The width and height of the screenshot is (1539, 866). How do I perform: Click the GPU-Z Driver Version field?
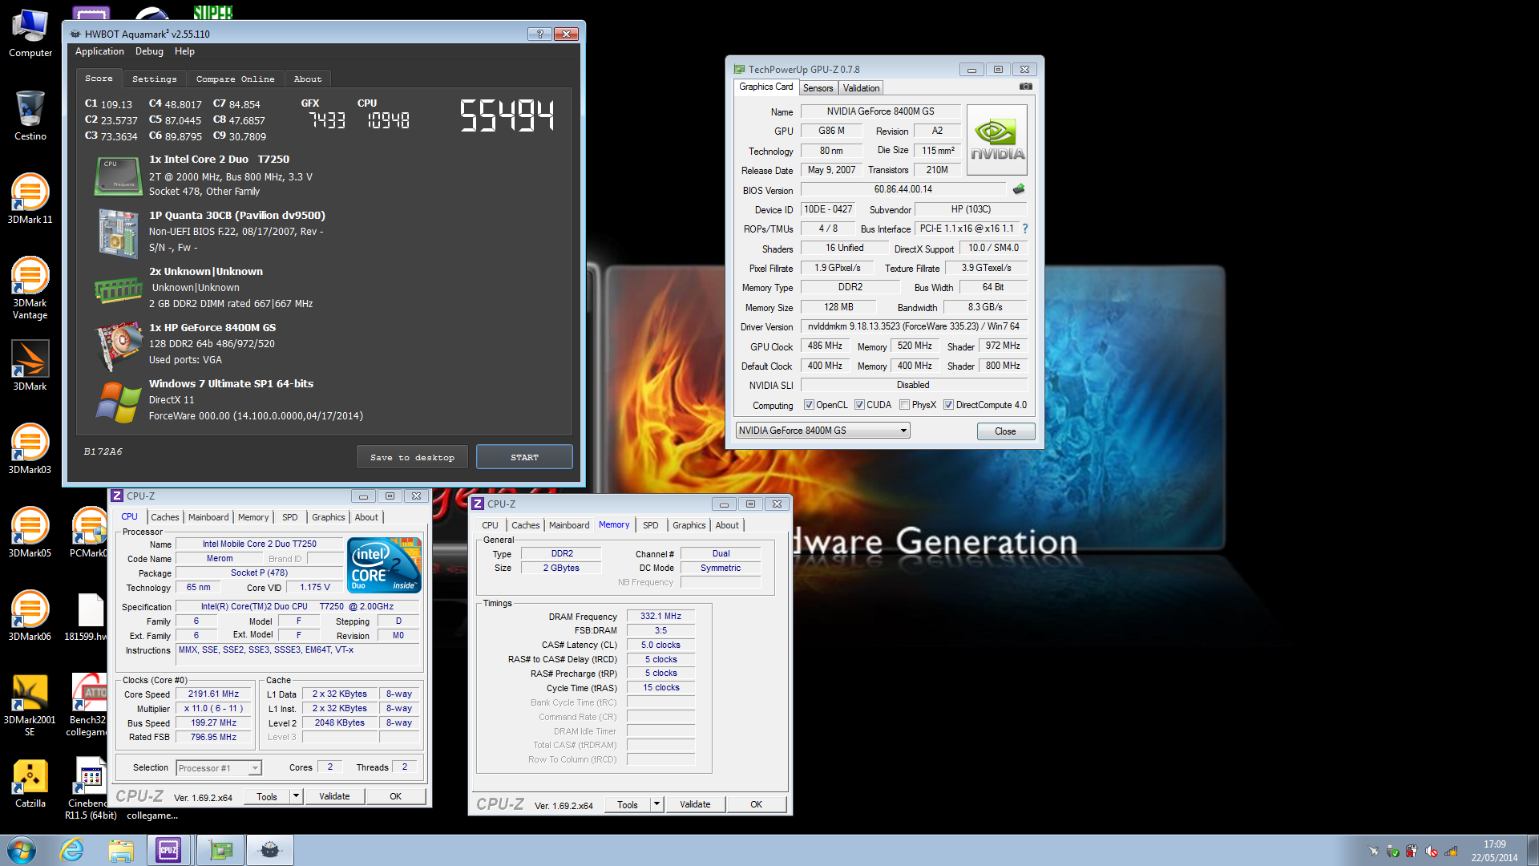click(x=914, y=326)
